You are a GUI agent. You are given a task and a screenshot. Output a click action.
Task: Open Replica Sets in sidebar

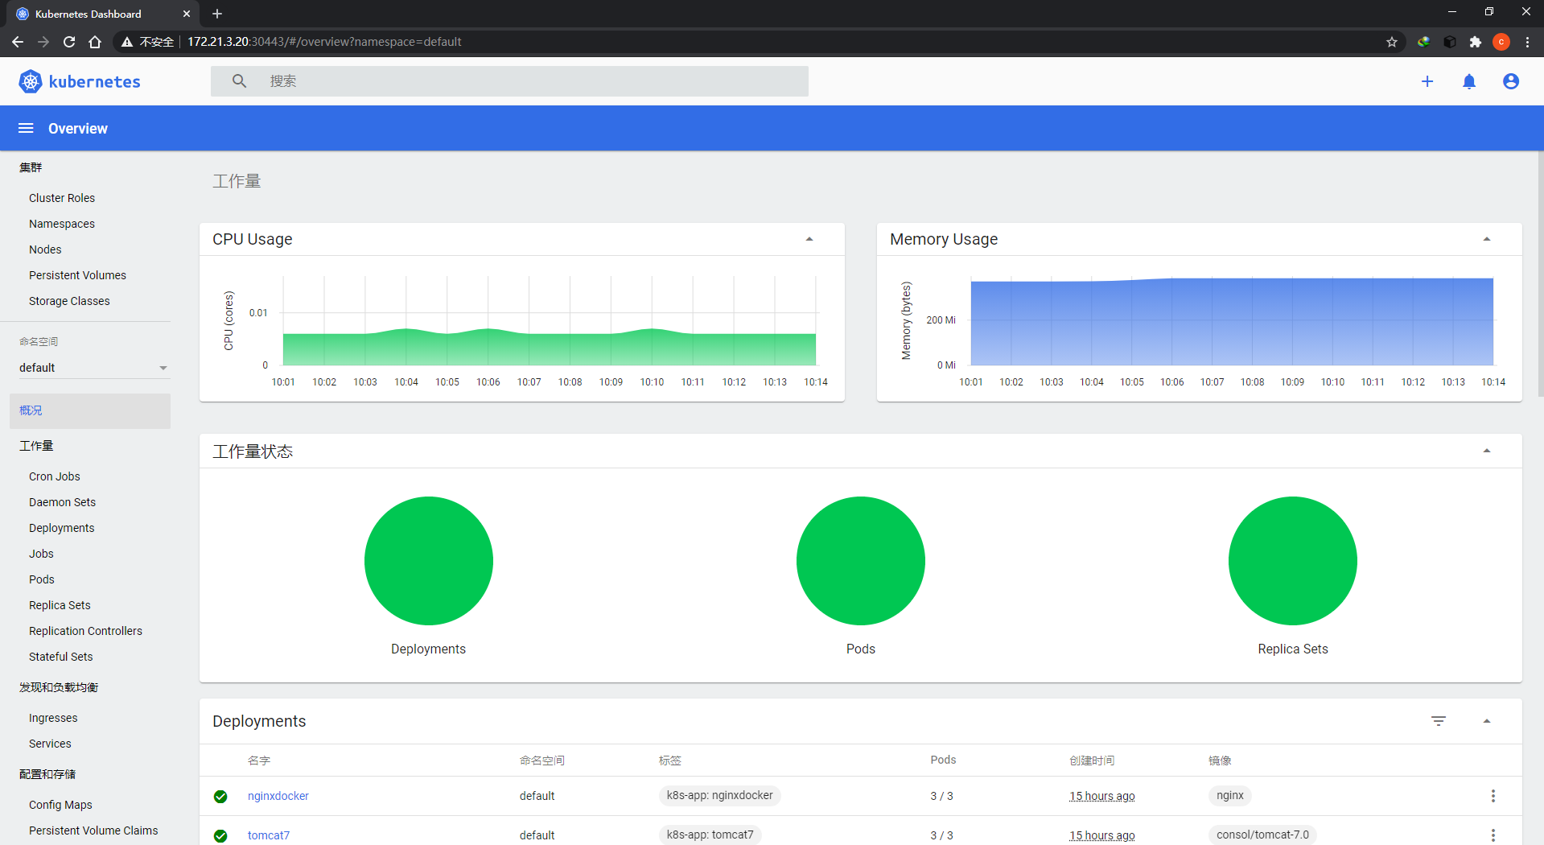[x=60, y=605]
